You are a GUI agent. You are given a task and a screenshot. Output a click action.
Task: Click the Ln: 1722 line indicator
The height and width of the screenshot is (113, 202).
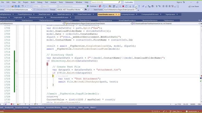pos(178,104)
